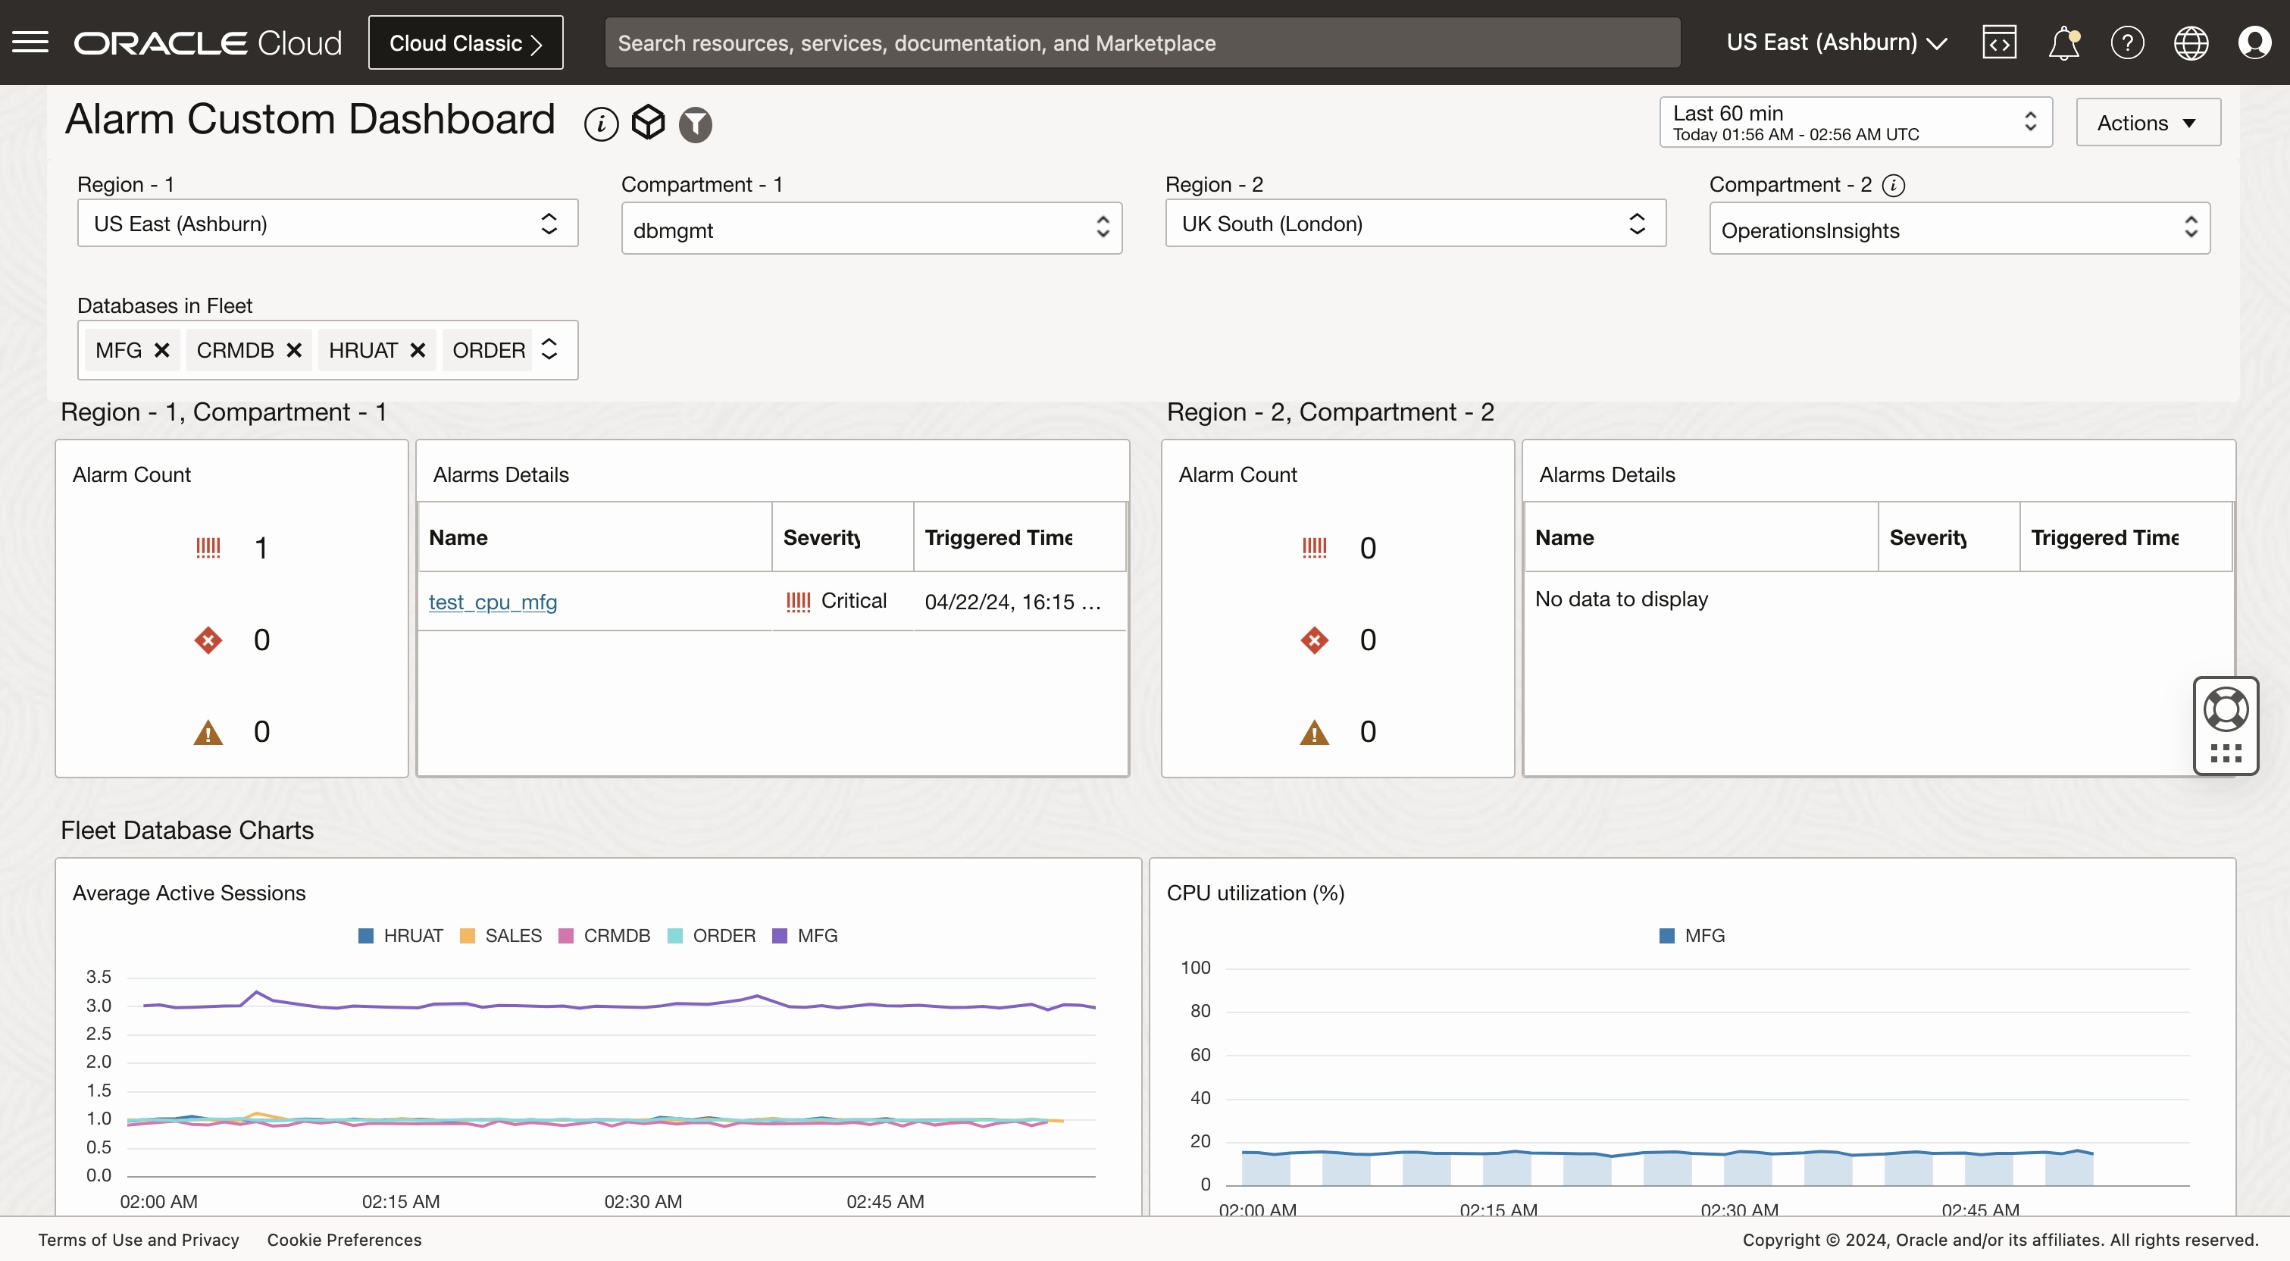Click the Cloud Classic button
The image size is (2290, 1261).
click(x=465, y=42)
